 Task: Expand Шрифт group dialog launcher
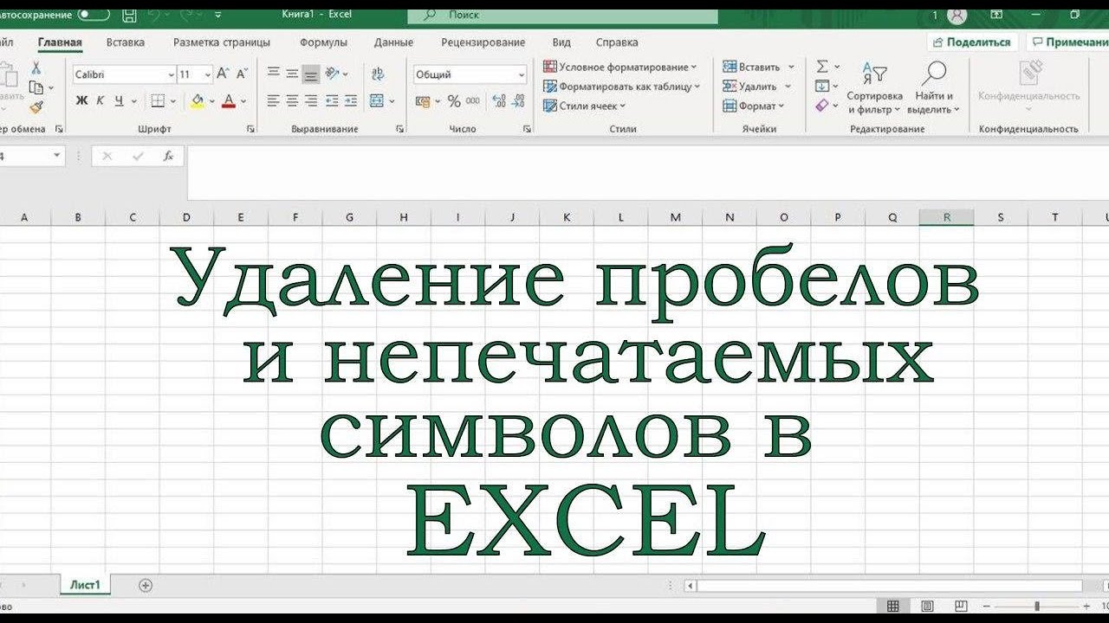pos(250,129)
